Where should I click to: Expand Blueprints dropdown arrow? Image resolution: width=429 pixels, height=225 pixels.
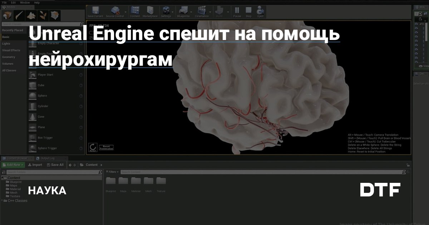click(x=192, y=11)
